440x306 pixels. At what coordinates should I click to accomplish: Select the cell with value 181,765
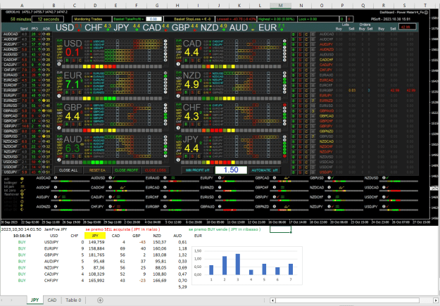coord(95,255)
